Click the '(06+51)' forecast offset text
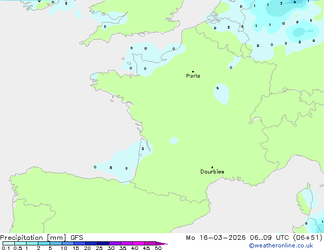Image resolution: width=324 pixels, height=250 pixels. click(x=308, y=238)
